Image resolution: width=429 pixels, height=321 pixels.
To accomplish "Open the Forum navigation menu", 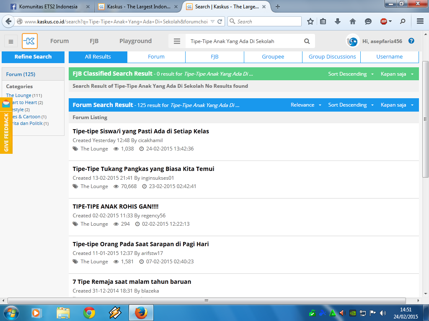I will click(x=59, y=41).
